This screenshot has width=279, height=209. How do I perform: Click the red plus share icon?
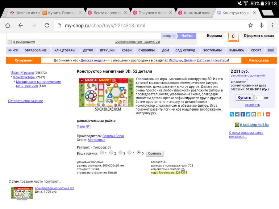click(x=268, y=114)
